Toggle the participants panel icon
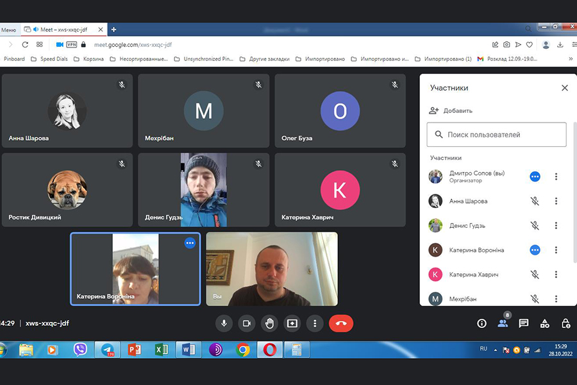577x385 pixels. [503, 323]
